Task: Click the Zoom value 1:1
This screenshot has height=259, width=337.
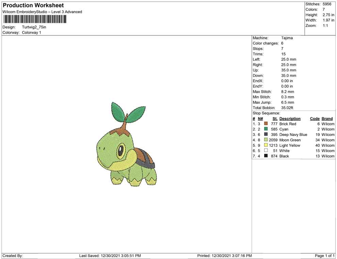Action: pos(325,25)
